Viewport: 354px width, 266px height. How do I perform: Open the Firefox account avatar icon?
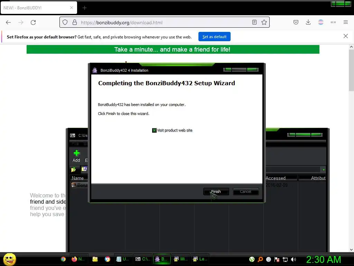click(x=321, y=22)
